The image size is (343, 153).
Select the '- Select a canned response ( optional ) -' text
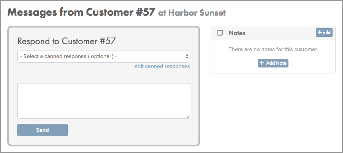tap(68, 56)
